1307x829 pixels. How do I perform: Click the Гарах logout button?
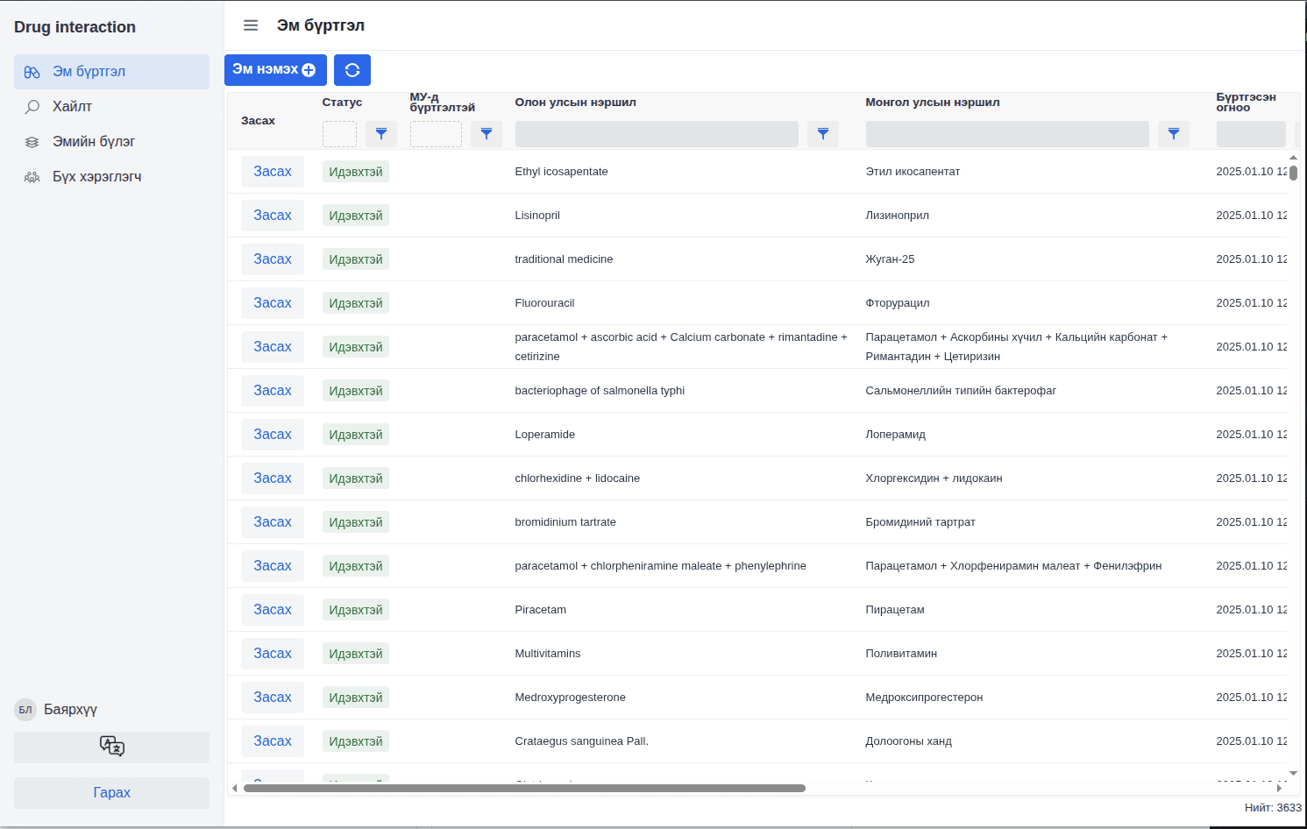point(111,793)
